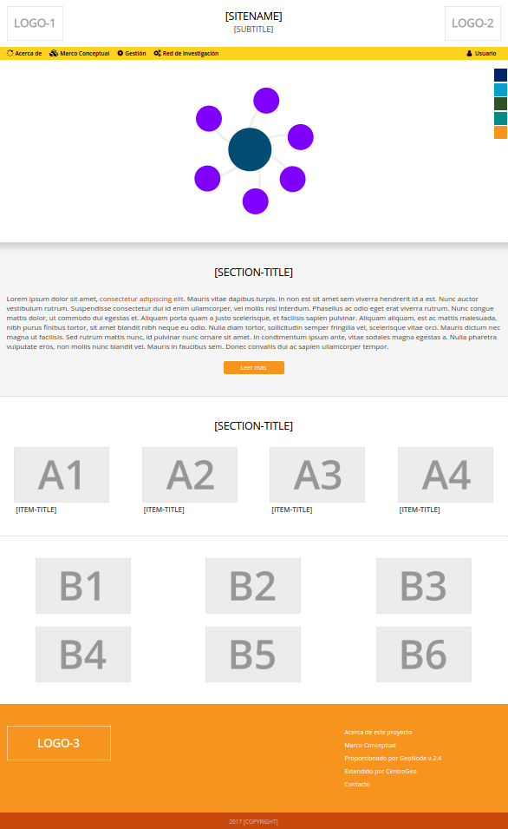Click the orange Leer más button
The width and height of the screenshot is (508, 829).
[254, 367]
